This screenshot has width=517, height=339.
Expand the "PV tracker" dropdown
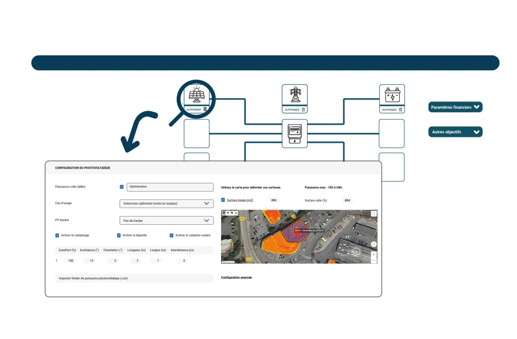pos(167,220)
